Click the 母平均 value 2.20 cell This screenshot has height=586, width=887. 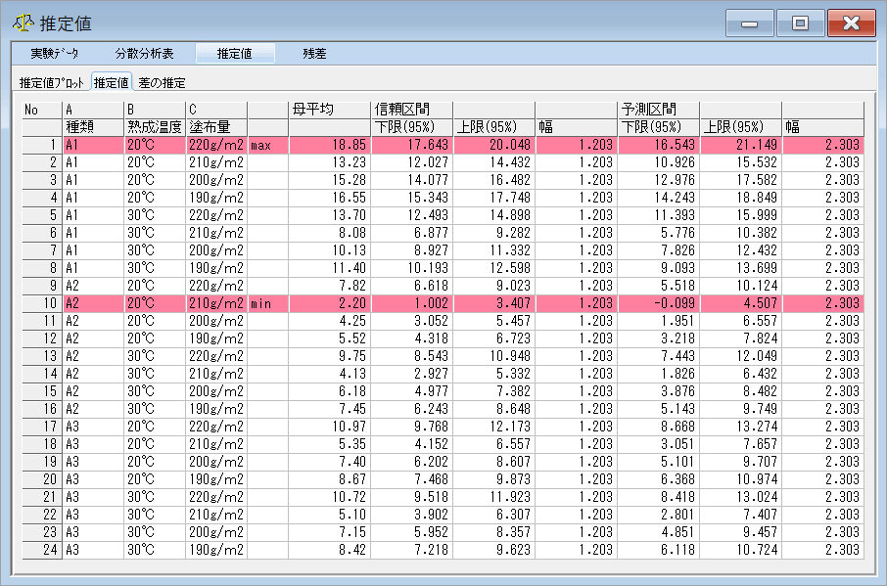coord(328,304)
